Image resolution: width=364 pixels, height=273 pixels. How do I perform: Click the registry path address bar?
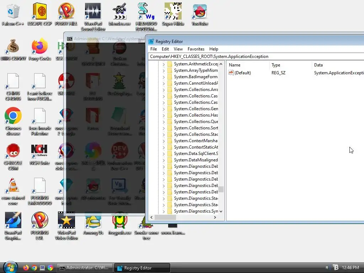point(256,57)
